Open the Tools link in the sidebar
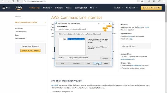167x93 pixels. tap(17, 35)
